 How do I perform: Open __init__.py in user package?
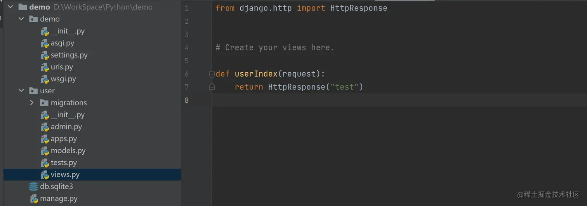pos(68,115)
